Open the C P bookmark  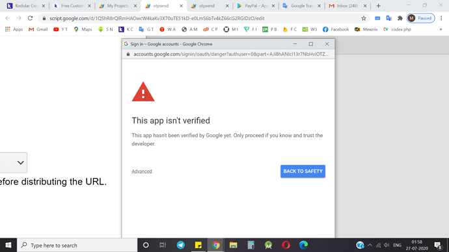pos(210,29)
